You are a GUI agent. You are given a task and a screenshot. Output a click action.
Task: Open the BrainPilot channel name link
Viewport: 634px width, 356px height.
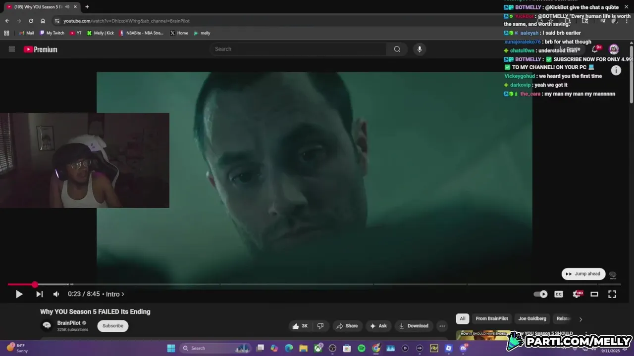[x=69, y=323]
